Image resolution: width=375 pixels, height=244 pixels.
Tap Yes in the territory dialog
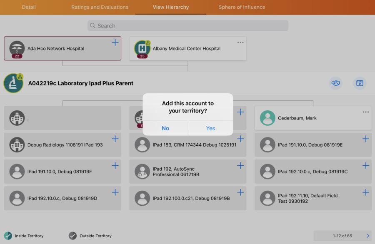pyautogui.click(x=210, y=128)
